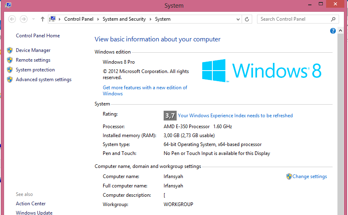Select the System breadcrumb item
The image size is (348, 215).
coord(163,19)
